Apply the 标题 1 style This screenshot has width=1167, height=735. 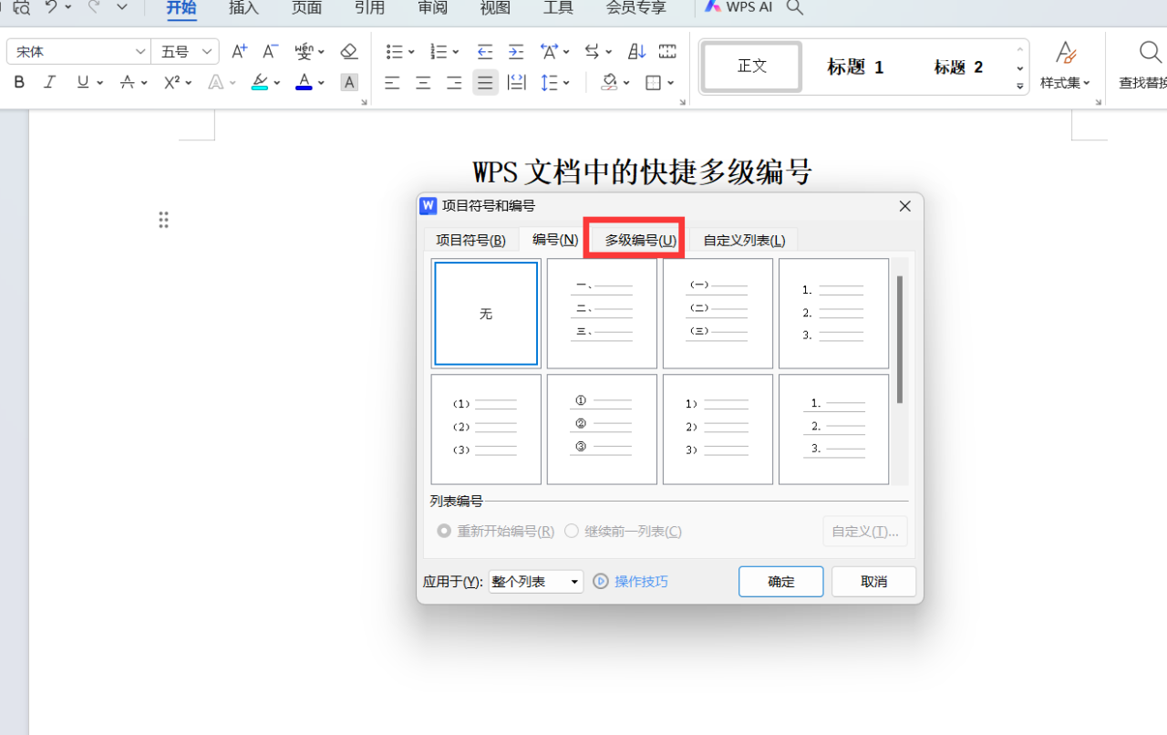click(x=855, y=67)
